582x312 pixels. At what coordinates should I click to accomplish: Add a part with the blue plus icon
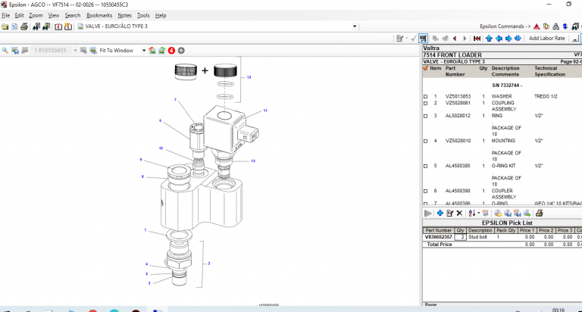coord(440,214)
